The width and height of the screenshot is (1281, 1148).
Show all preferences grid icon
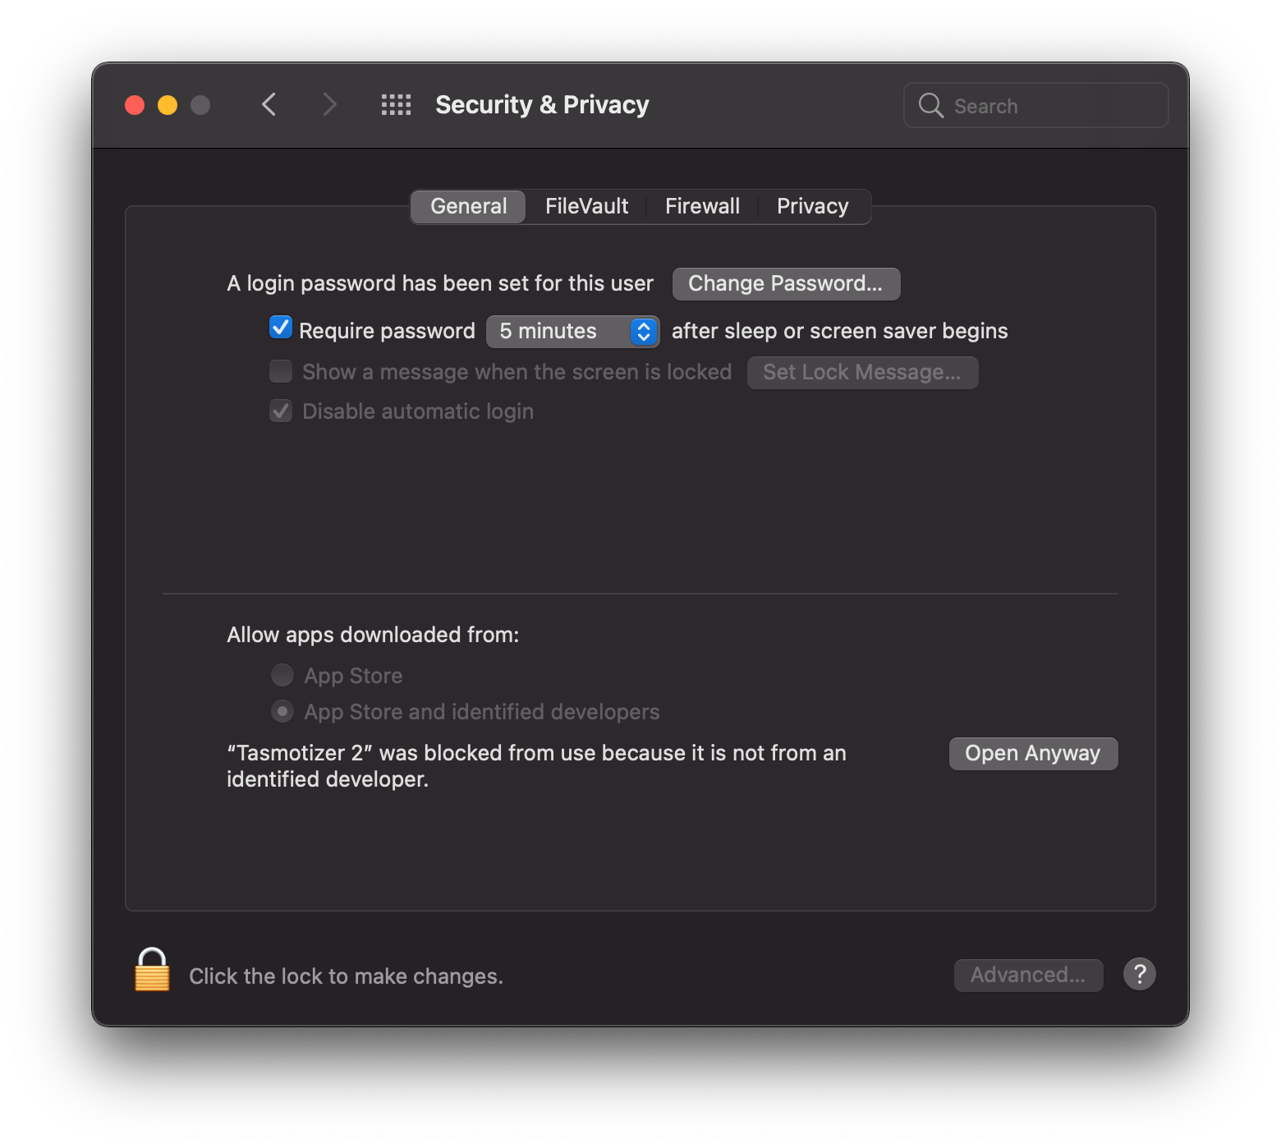(x=396, y=105)
